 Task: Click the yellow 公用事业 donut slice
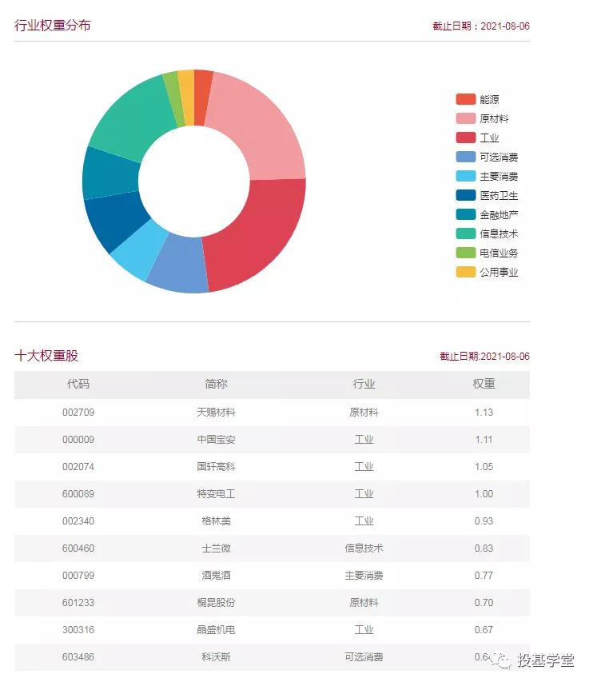187,97
